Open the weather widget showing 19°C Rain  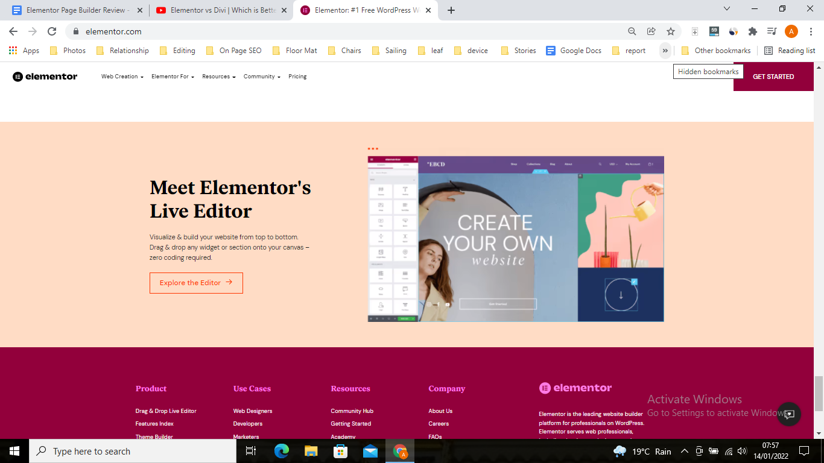642,451
